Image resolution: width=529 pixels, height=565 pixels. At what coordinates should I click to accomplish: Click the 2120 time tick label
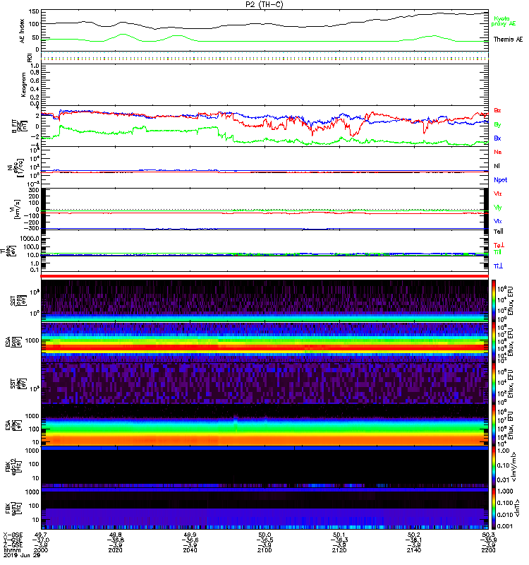point(339,550)
